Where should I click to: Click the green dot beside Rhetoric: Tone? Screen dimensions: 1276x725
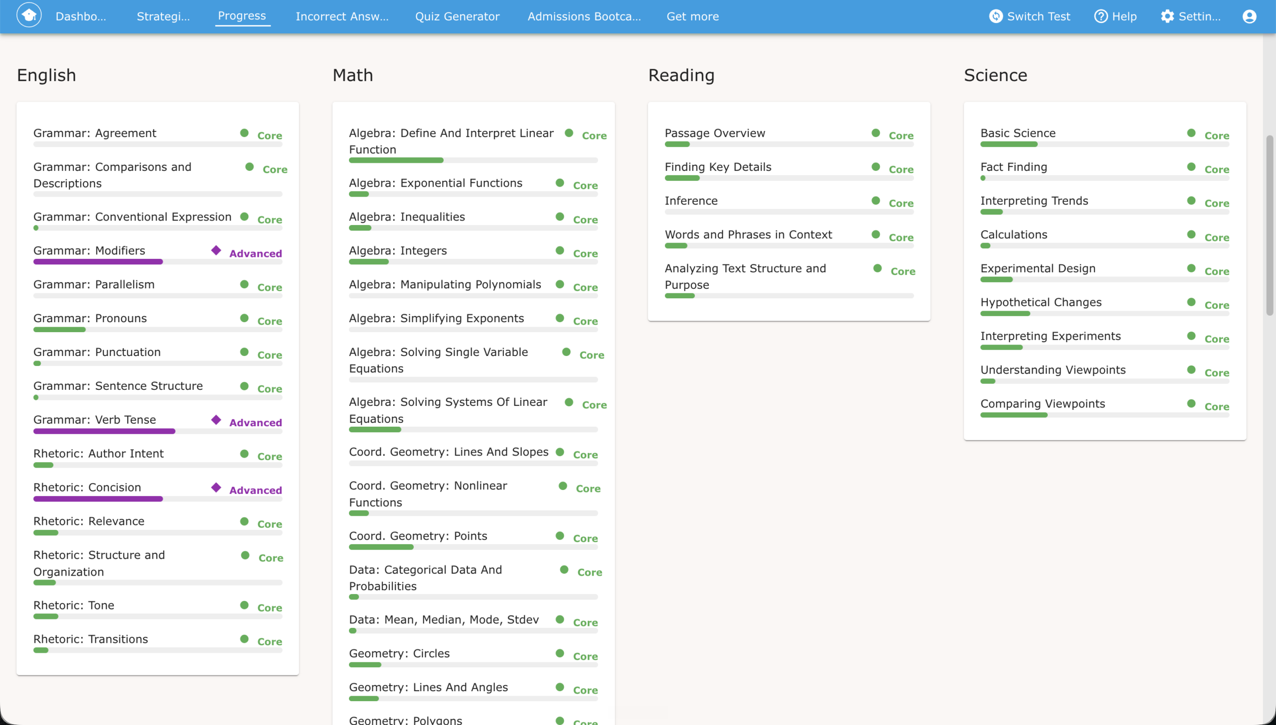coord(244,605)
